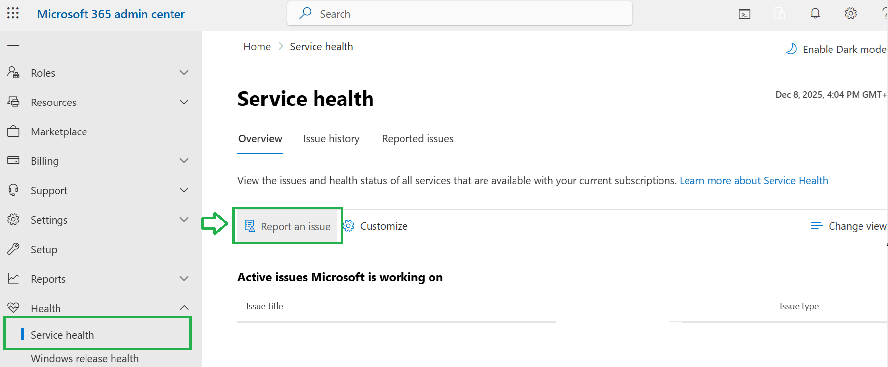This screenshot has width=888, height=367.
Task: Open the settings gear in top header
Action: coord(851,13)
